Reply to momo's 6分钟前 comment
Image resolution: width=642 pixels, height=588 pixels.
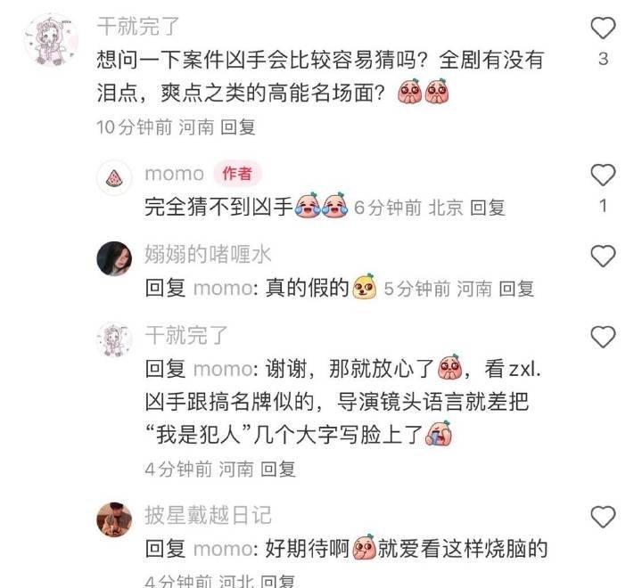pyautogui.click(x=487, y=208)
